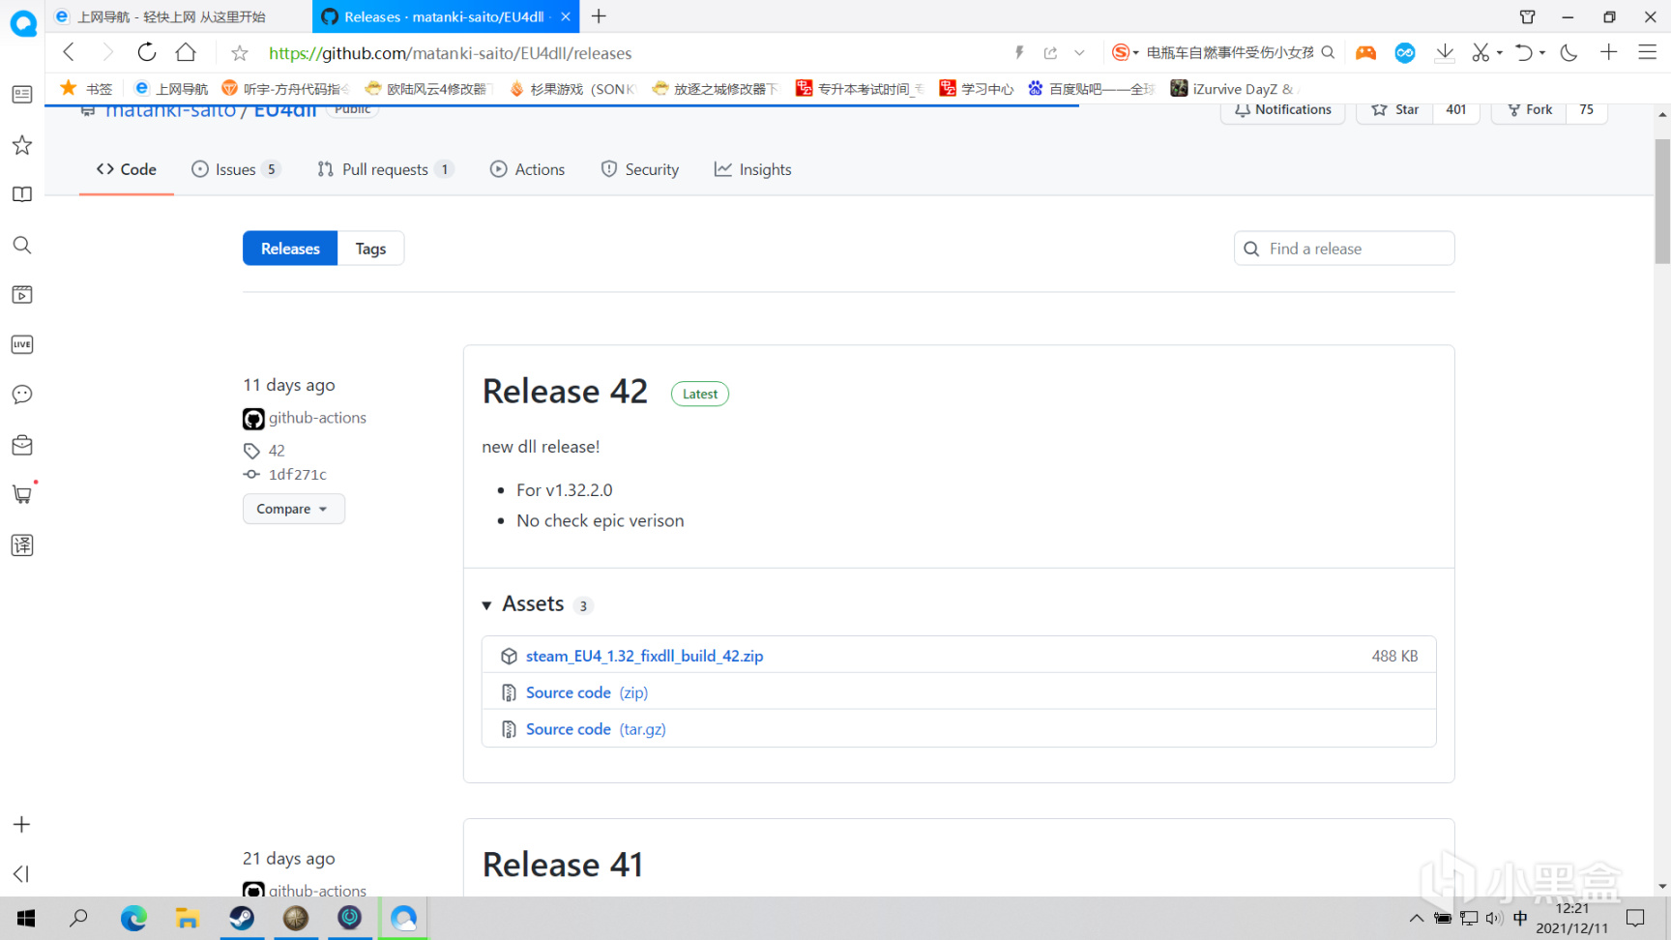Open the iZurvive DayZ bookmark
Image resolution: width=1671 pixels, height=940 pixels.
1232,89
